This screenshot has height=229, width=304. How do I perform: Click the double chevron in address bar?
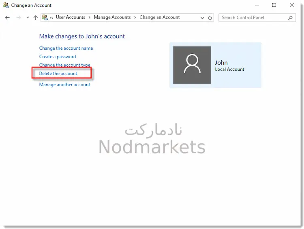coord(51,18)
